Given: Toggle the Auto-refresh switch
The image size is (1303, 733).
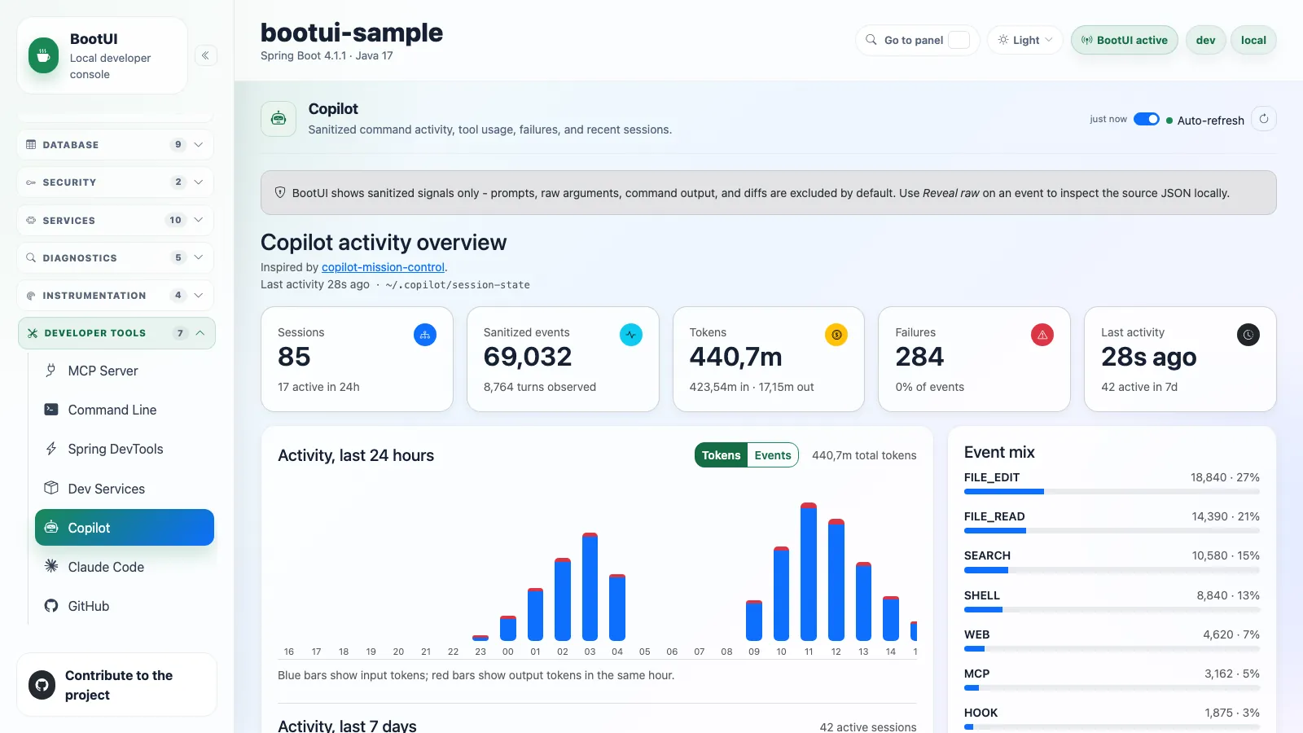Looking at the screenshot, I should tap(1147, 119).
